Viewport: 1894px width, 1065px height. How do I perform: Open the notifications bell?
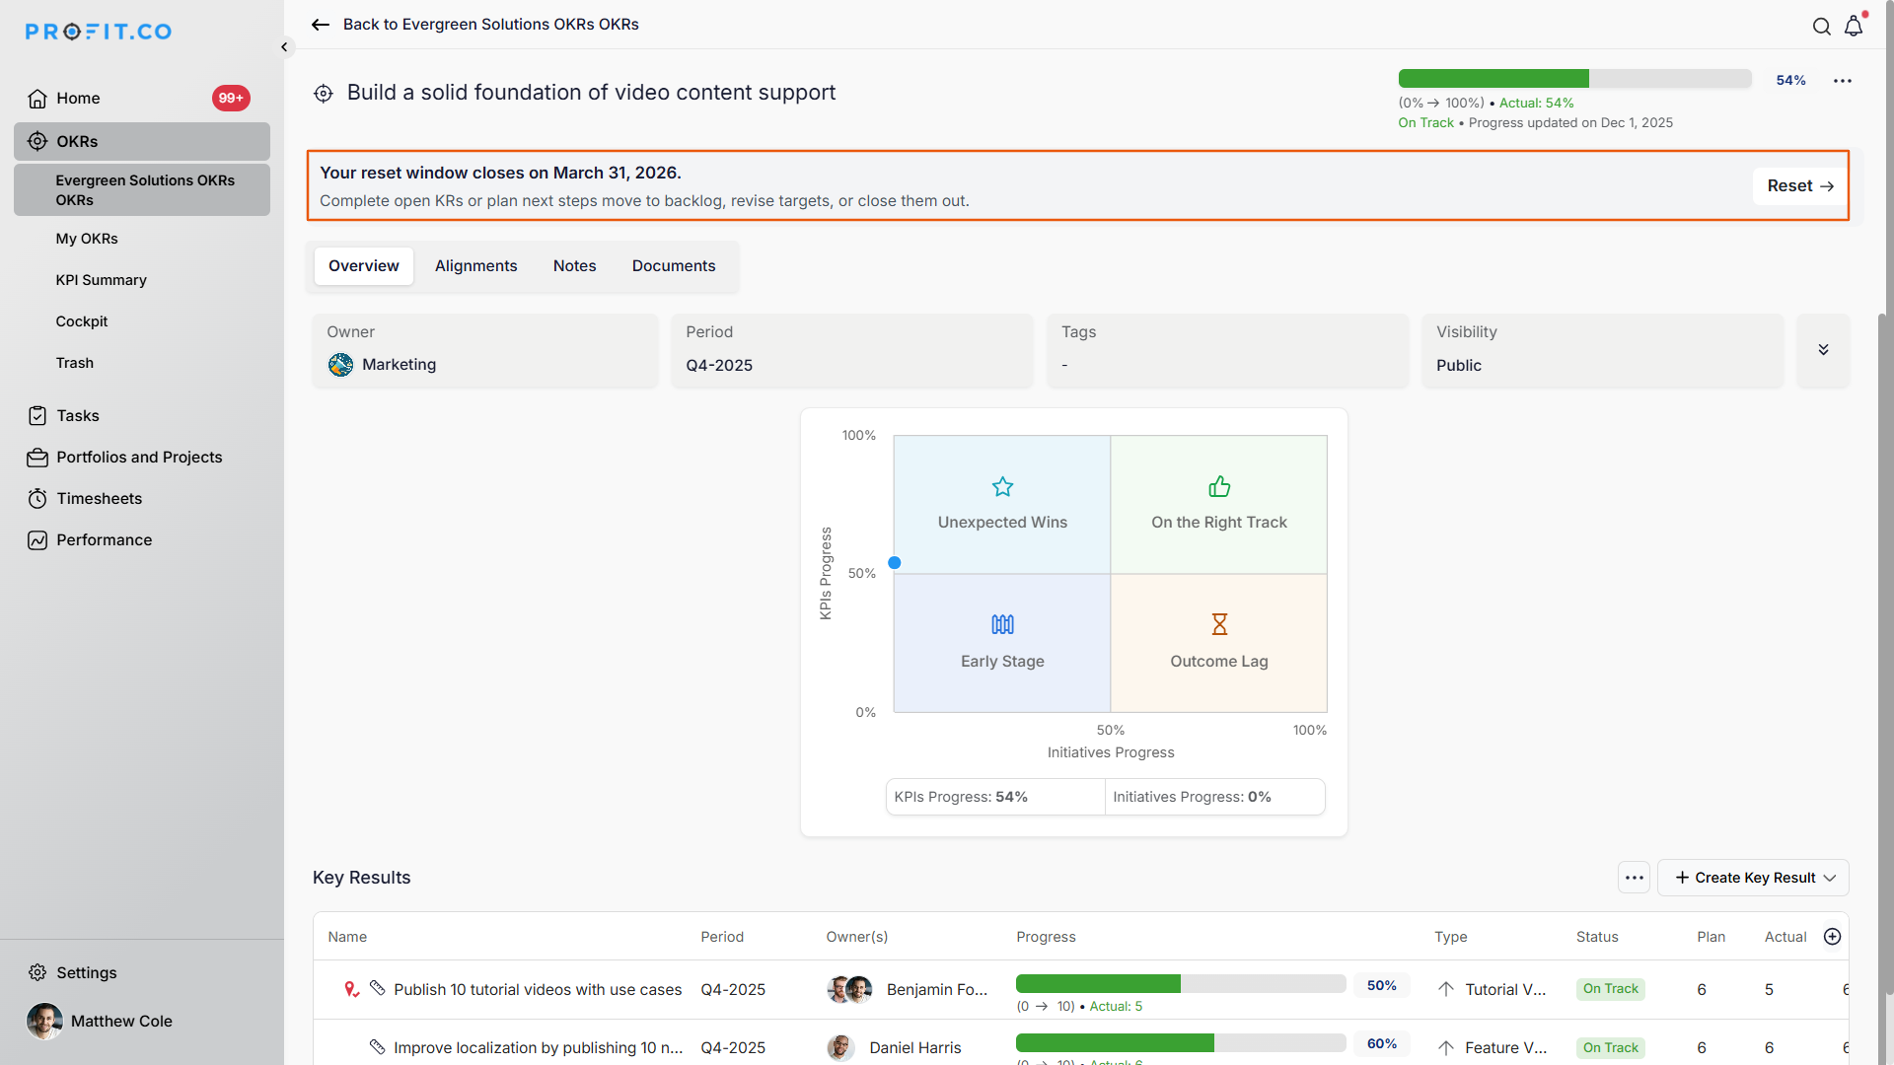pos(1854,27)
